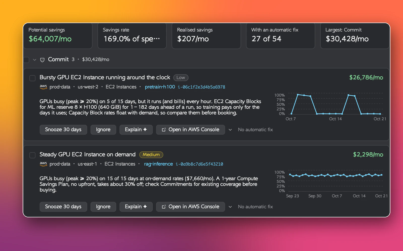The height and width of the screenshot is (251, 403).
Task: Click AWS logo in rag-inference row
Action: pyautogui.click(x=43, y=164)
